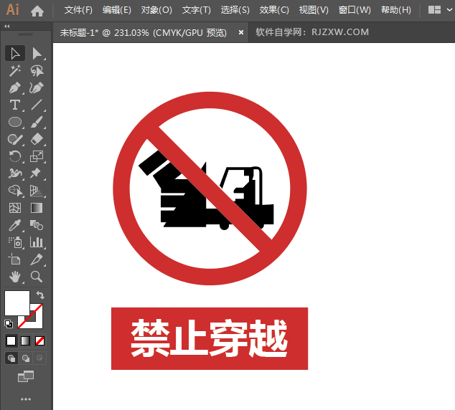This screenshot has height=410, width=455.
Task: Select the Shaper tool
Action: pyautogui.click(x=15, y=139)
